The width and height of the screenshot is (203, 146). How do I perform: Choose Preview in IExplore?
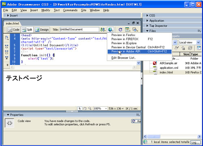(x=139, y=43)
